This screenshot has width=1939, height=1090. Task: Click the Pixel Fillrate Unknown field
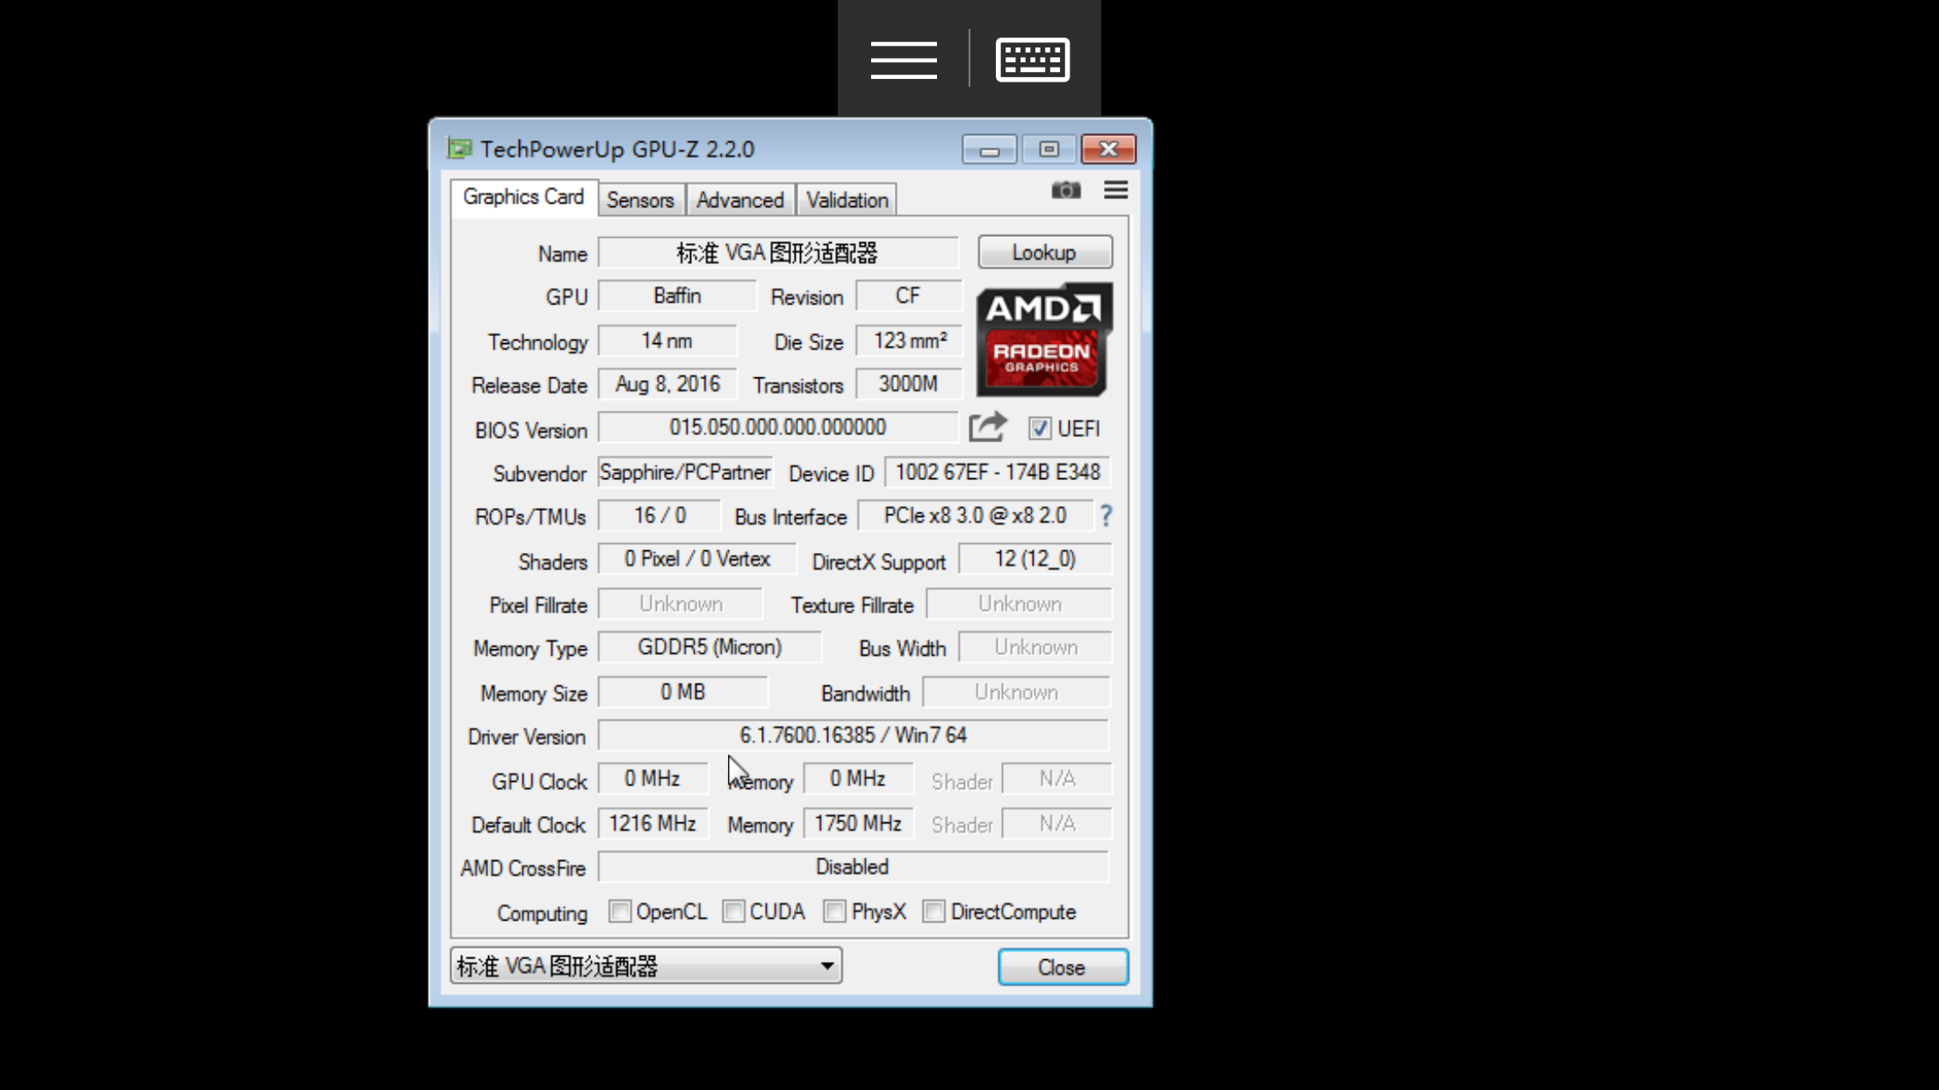pyautogui.click(x=681, y=604)
